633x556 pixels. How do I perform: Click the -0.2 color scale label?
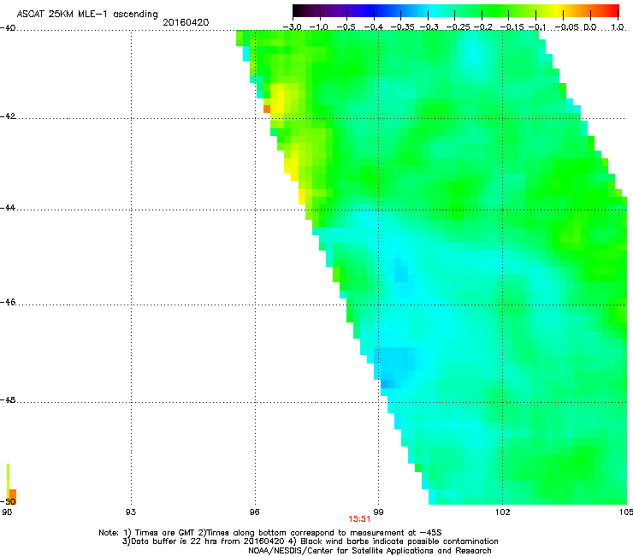(x=483, y=27)
